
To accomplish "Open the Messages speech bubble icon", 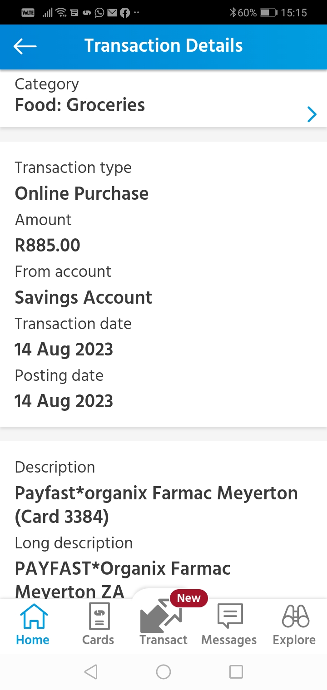I will 229,616.
